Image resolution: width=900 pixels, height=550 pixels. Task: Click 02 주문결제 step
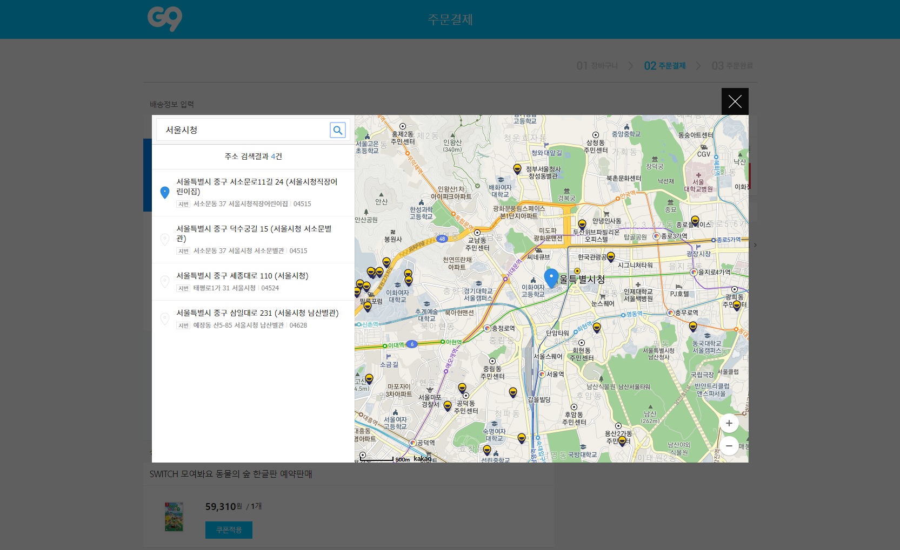665,66
